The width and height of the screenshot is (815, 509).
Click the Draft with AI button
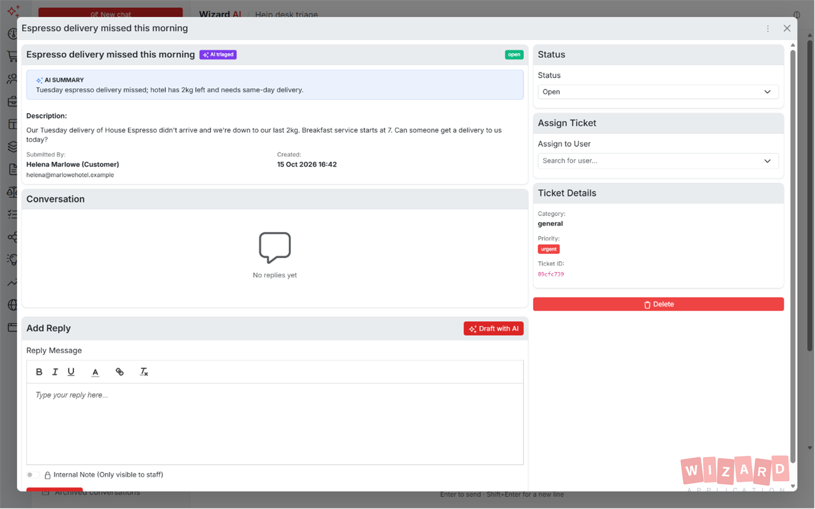(494, 329)
